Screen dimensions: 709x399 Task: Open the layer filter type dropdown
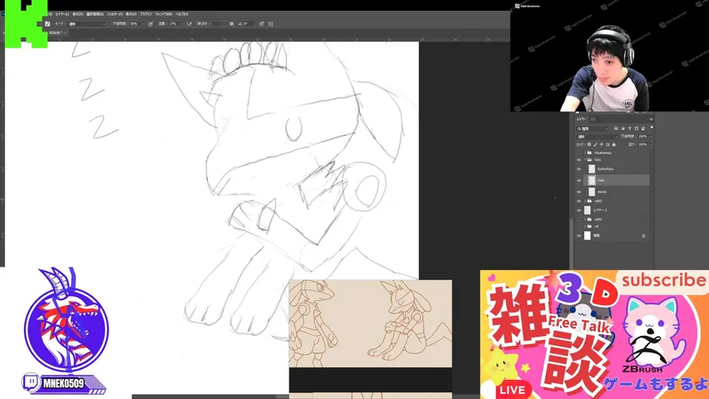593,129
